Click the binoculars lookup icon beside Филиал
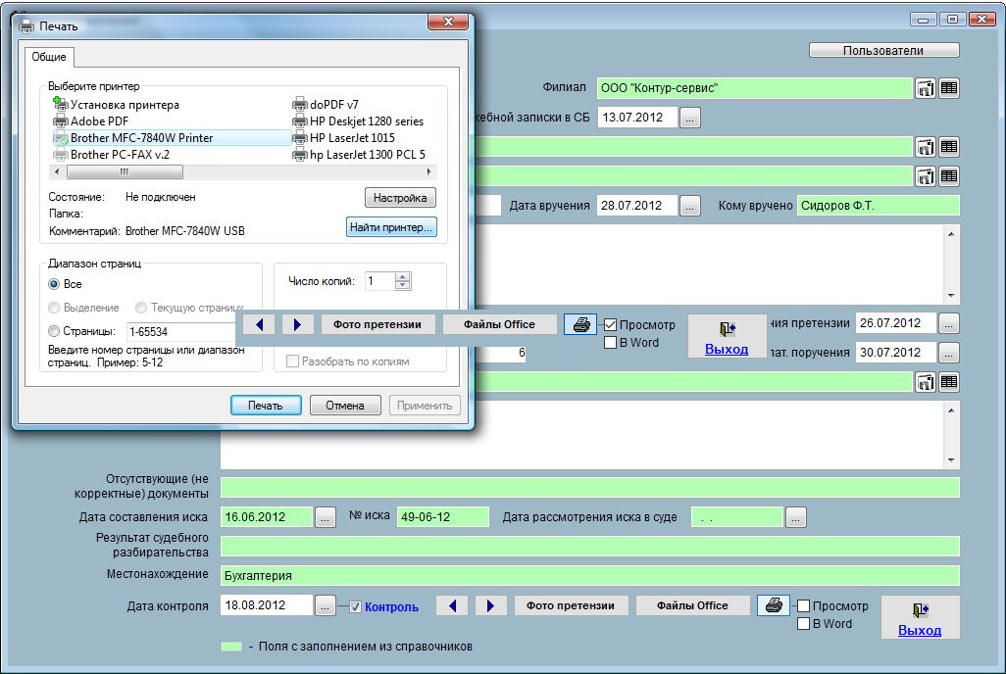The image size is (1006, 674). coord(925,88)
